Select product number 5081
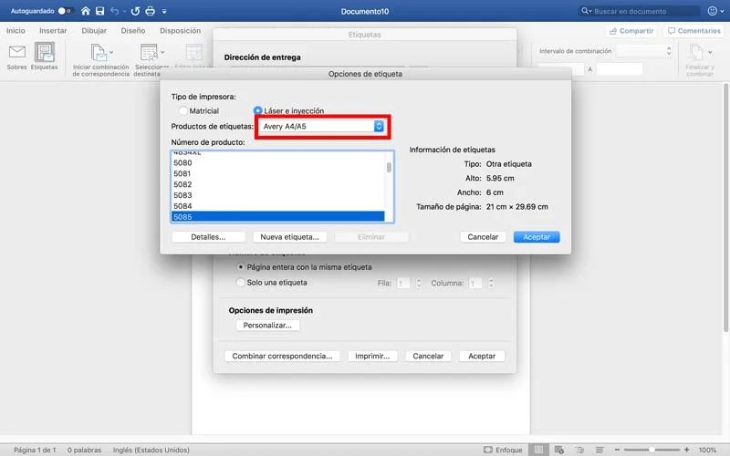Viewport: 730px width, 456px height. coord(278,173)
